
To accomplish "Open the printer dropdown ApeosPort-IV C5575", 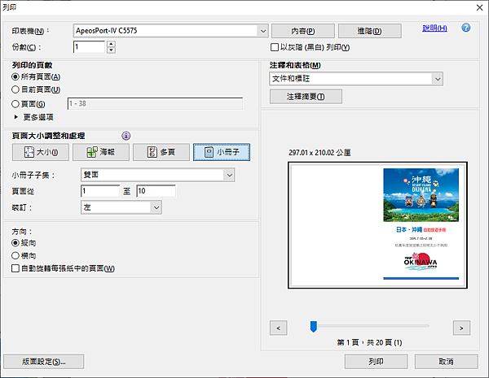I will tap(171, 31).
